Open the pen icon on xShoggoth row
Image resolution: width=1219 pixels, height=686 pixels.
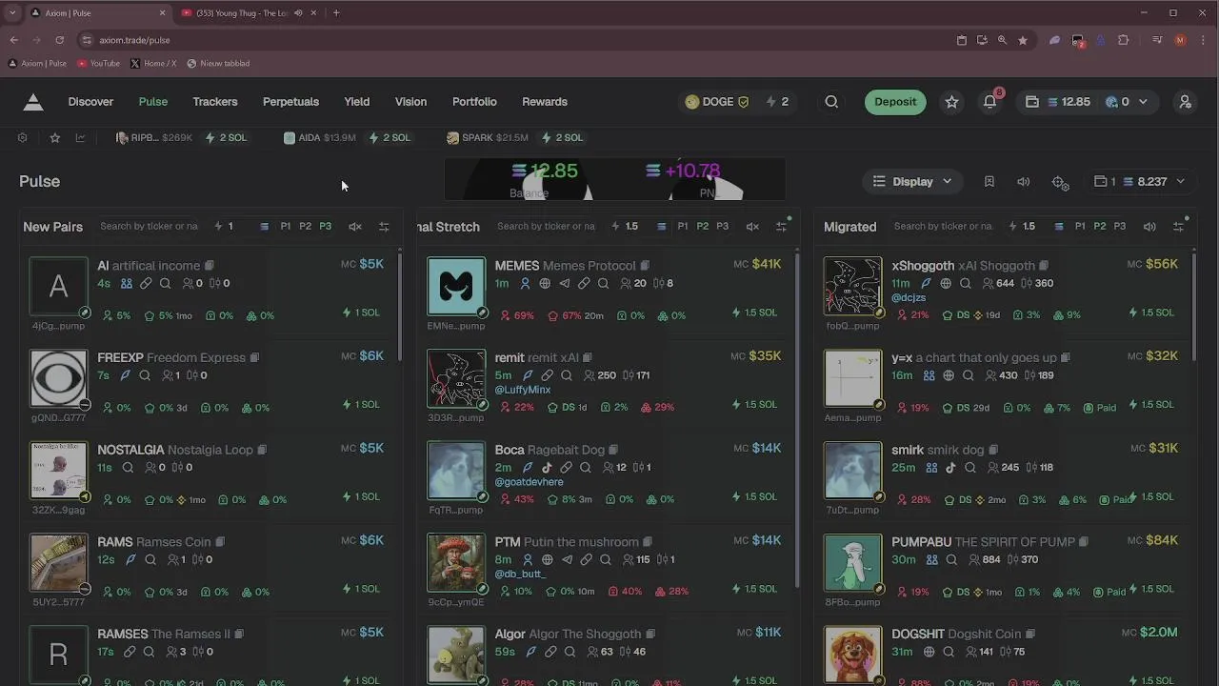pos(926,284)
